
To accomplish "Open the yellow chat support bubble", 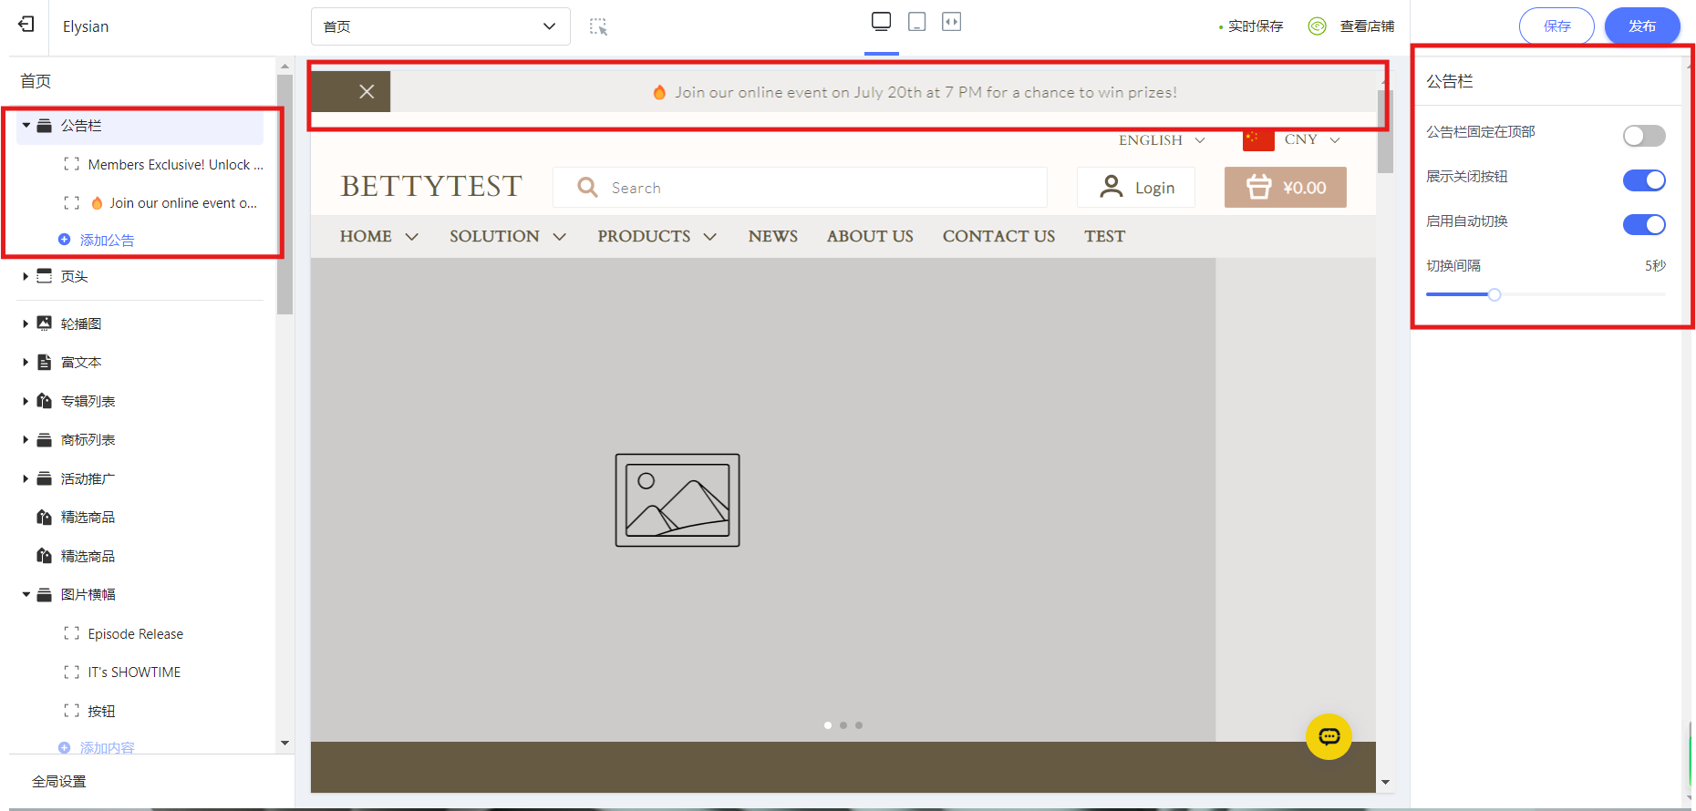I will point(1329,736).
